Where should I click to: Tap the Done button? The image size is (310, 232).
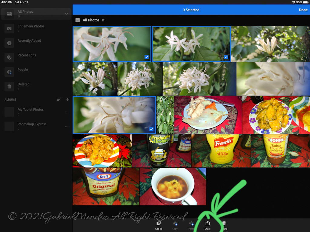pyautogui.click(x=303, y=10)
